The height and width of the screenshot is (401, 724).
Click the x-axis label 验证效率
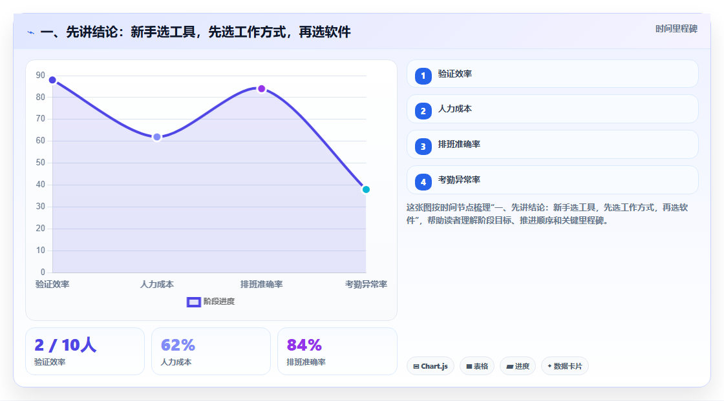click(x=52, y=284)
